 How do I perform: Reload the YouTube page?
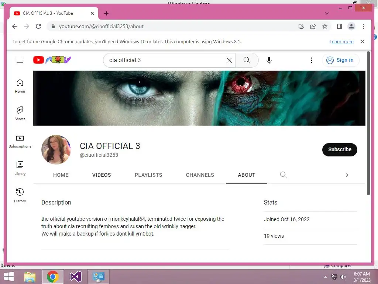point(38,26)
